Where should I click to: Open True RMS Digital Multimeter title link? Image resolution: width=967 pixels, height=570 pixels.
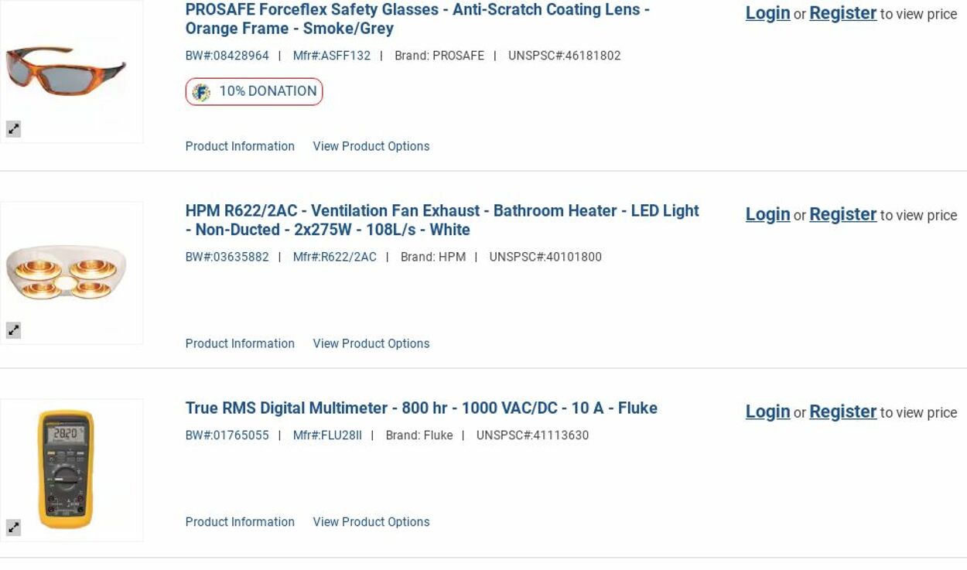point(421,408)
